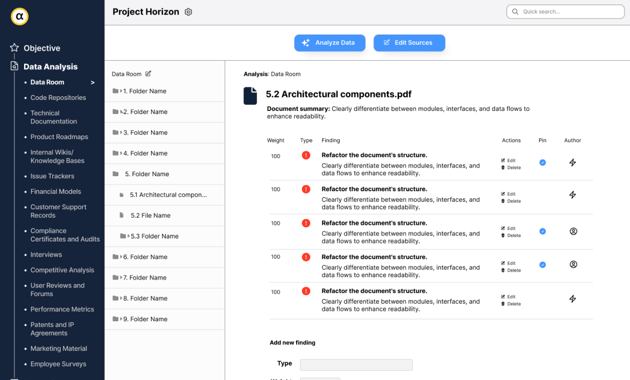Click the folder icon of 1. Folder Name
630x380 pixels.
(115, 91)
